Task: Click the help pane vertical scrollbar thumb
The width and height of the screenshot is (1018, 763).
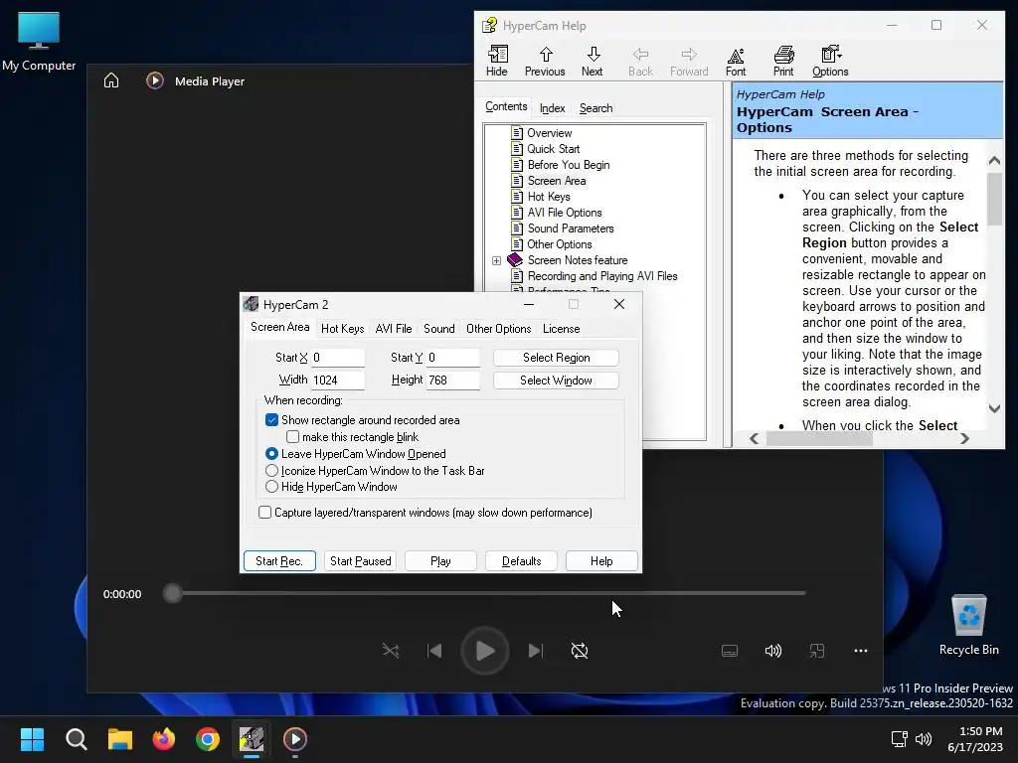Action: [x=994, y=199]
